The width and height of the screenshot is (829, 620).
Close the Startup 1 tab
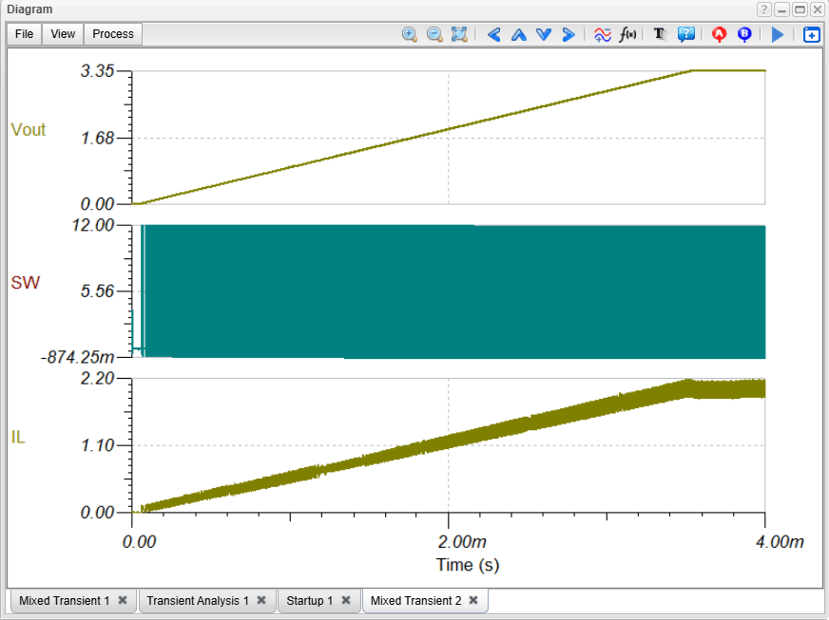point(346,601)
